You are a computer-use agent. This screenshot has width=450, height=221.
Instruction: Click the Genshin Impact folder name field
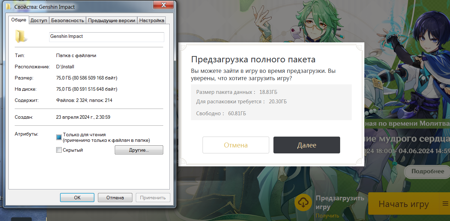(x=107, y=37)
